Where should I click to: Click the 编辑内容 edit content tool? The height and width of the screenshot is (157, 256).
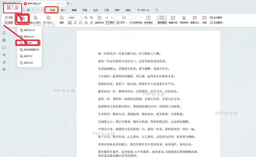pos(173,20)
